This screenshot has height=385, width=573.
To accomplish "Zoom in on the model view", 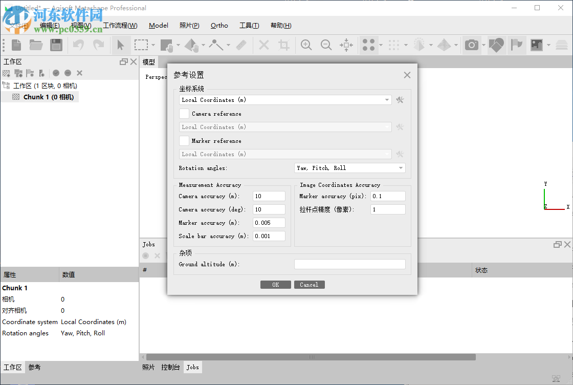I will point(306,45).
